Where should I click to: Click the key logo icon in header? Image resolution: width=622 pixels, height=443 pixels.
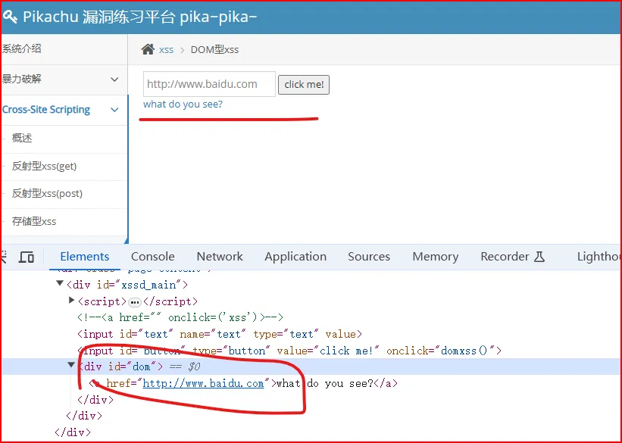tap(10, 17)
